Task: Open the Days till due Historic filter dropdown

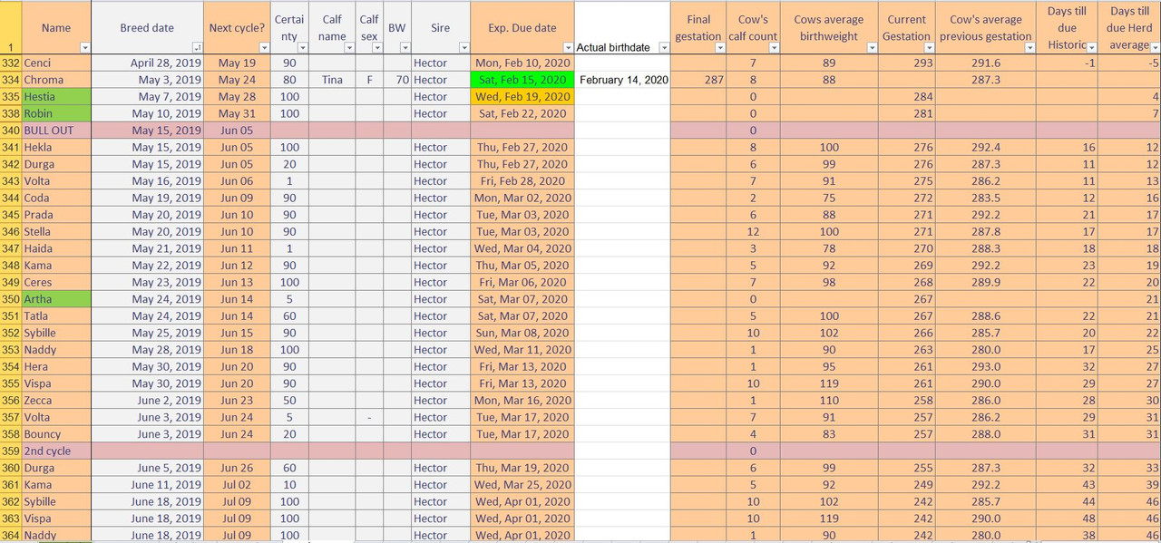Action: pyautogui.click(x=1093, y=47)
